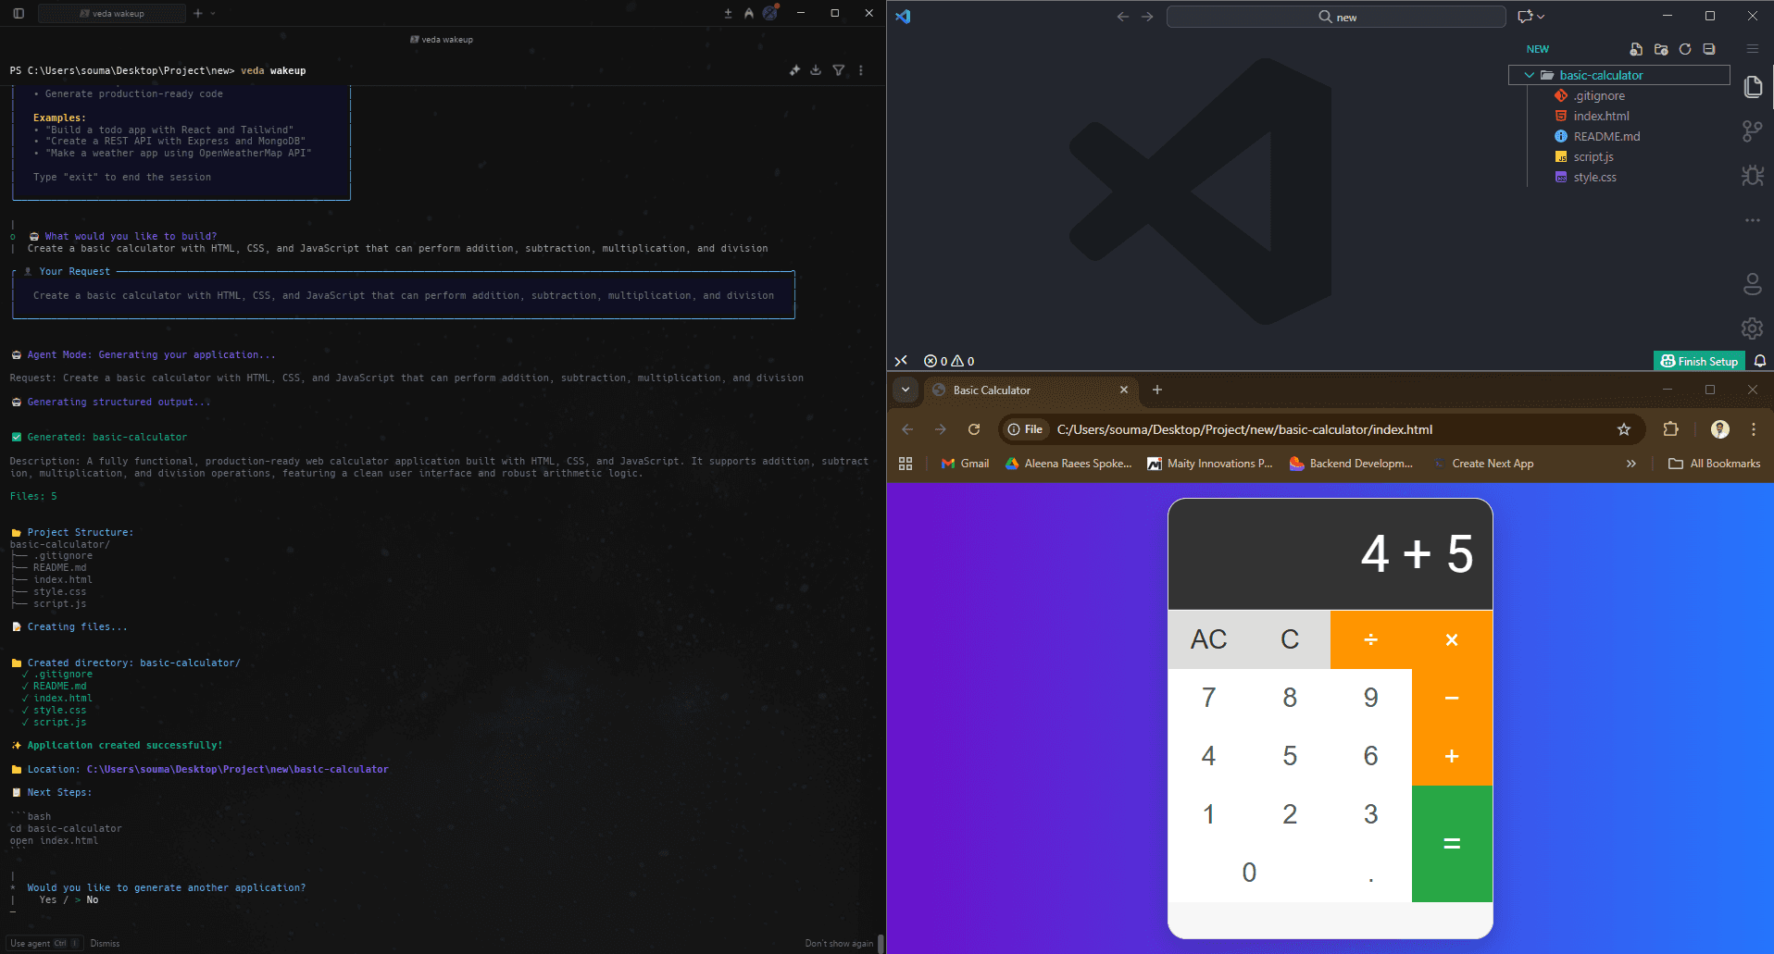The height and width of the screenshot is (954, 1774).
Task: Open Chrome tab search dropdown arrow
Action: pyautogui.click(x=906, y=390)
